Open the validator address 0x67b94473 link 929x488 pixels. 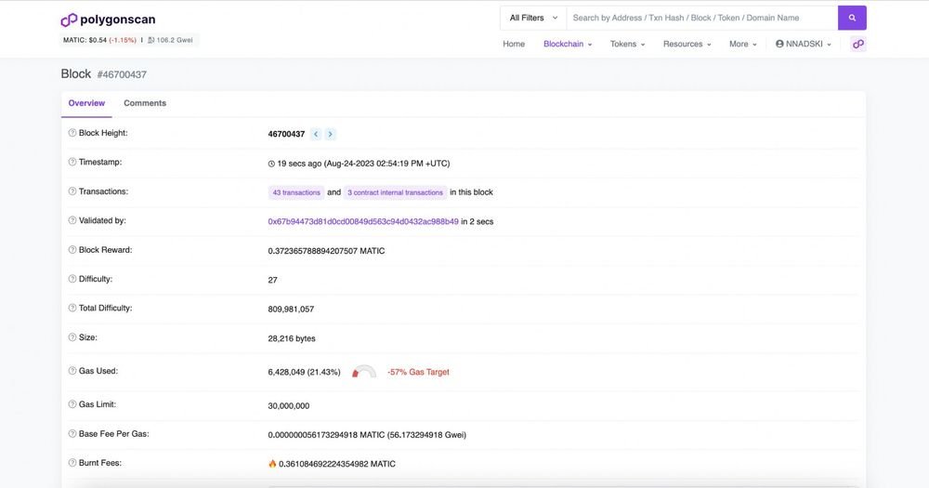pos(363,221)
